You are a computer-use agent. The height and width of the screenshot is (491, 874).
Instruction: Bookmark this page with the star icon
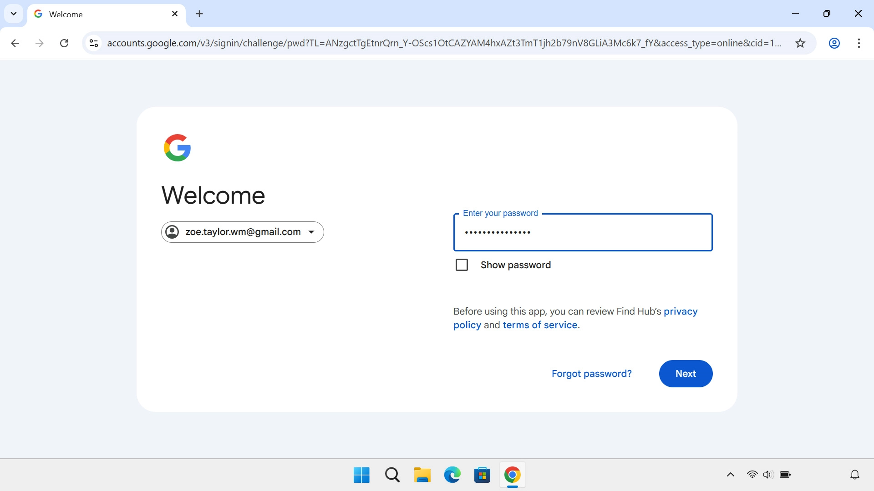(800, 43)
